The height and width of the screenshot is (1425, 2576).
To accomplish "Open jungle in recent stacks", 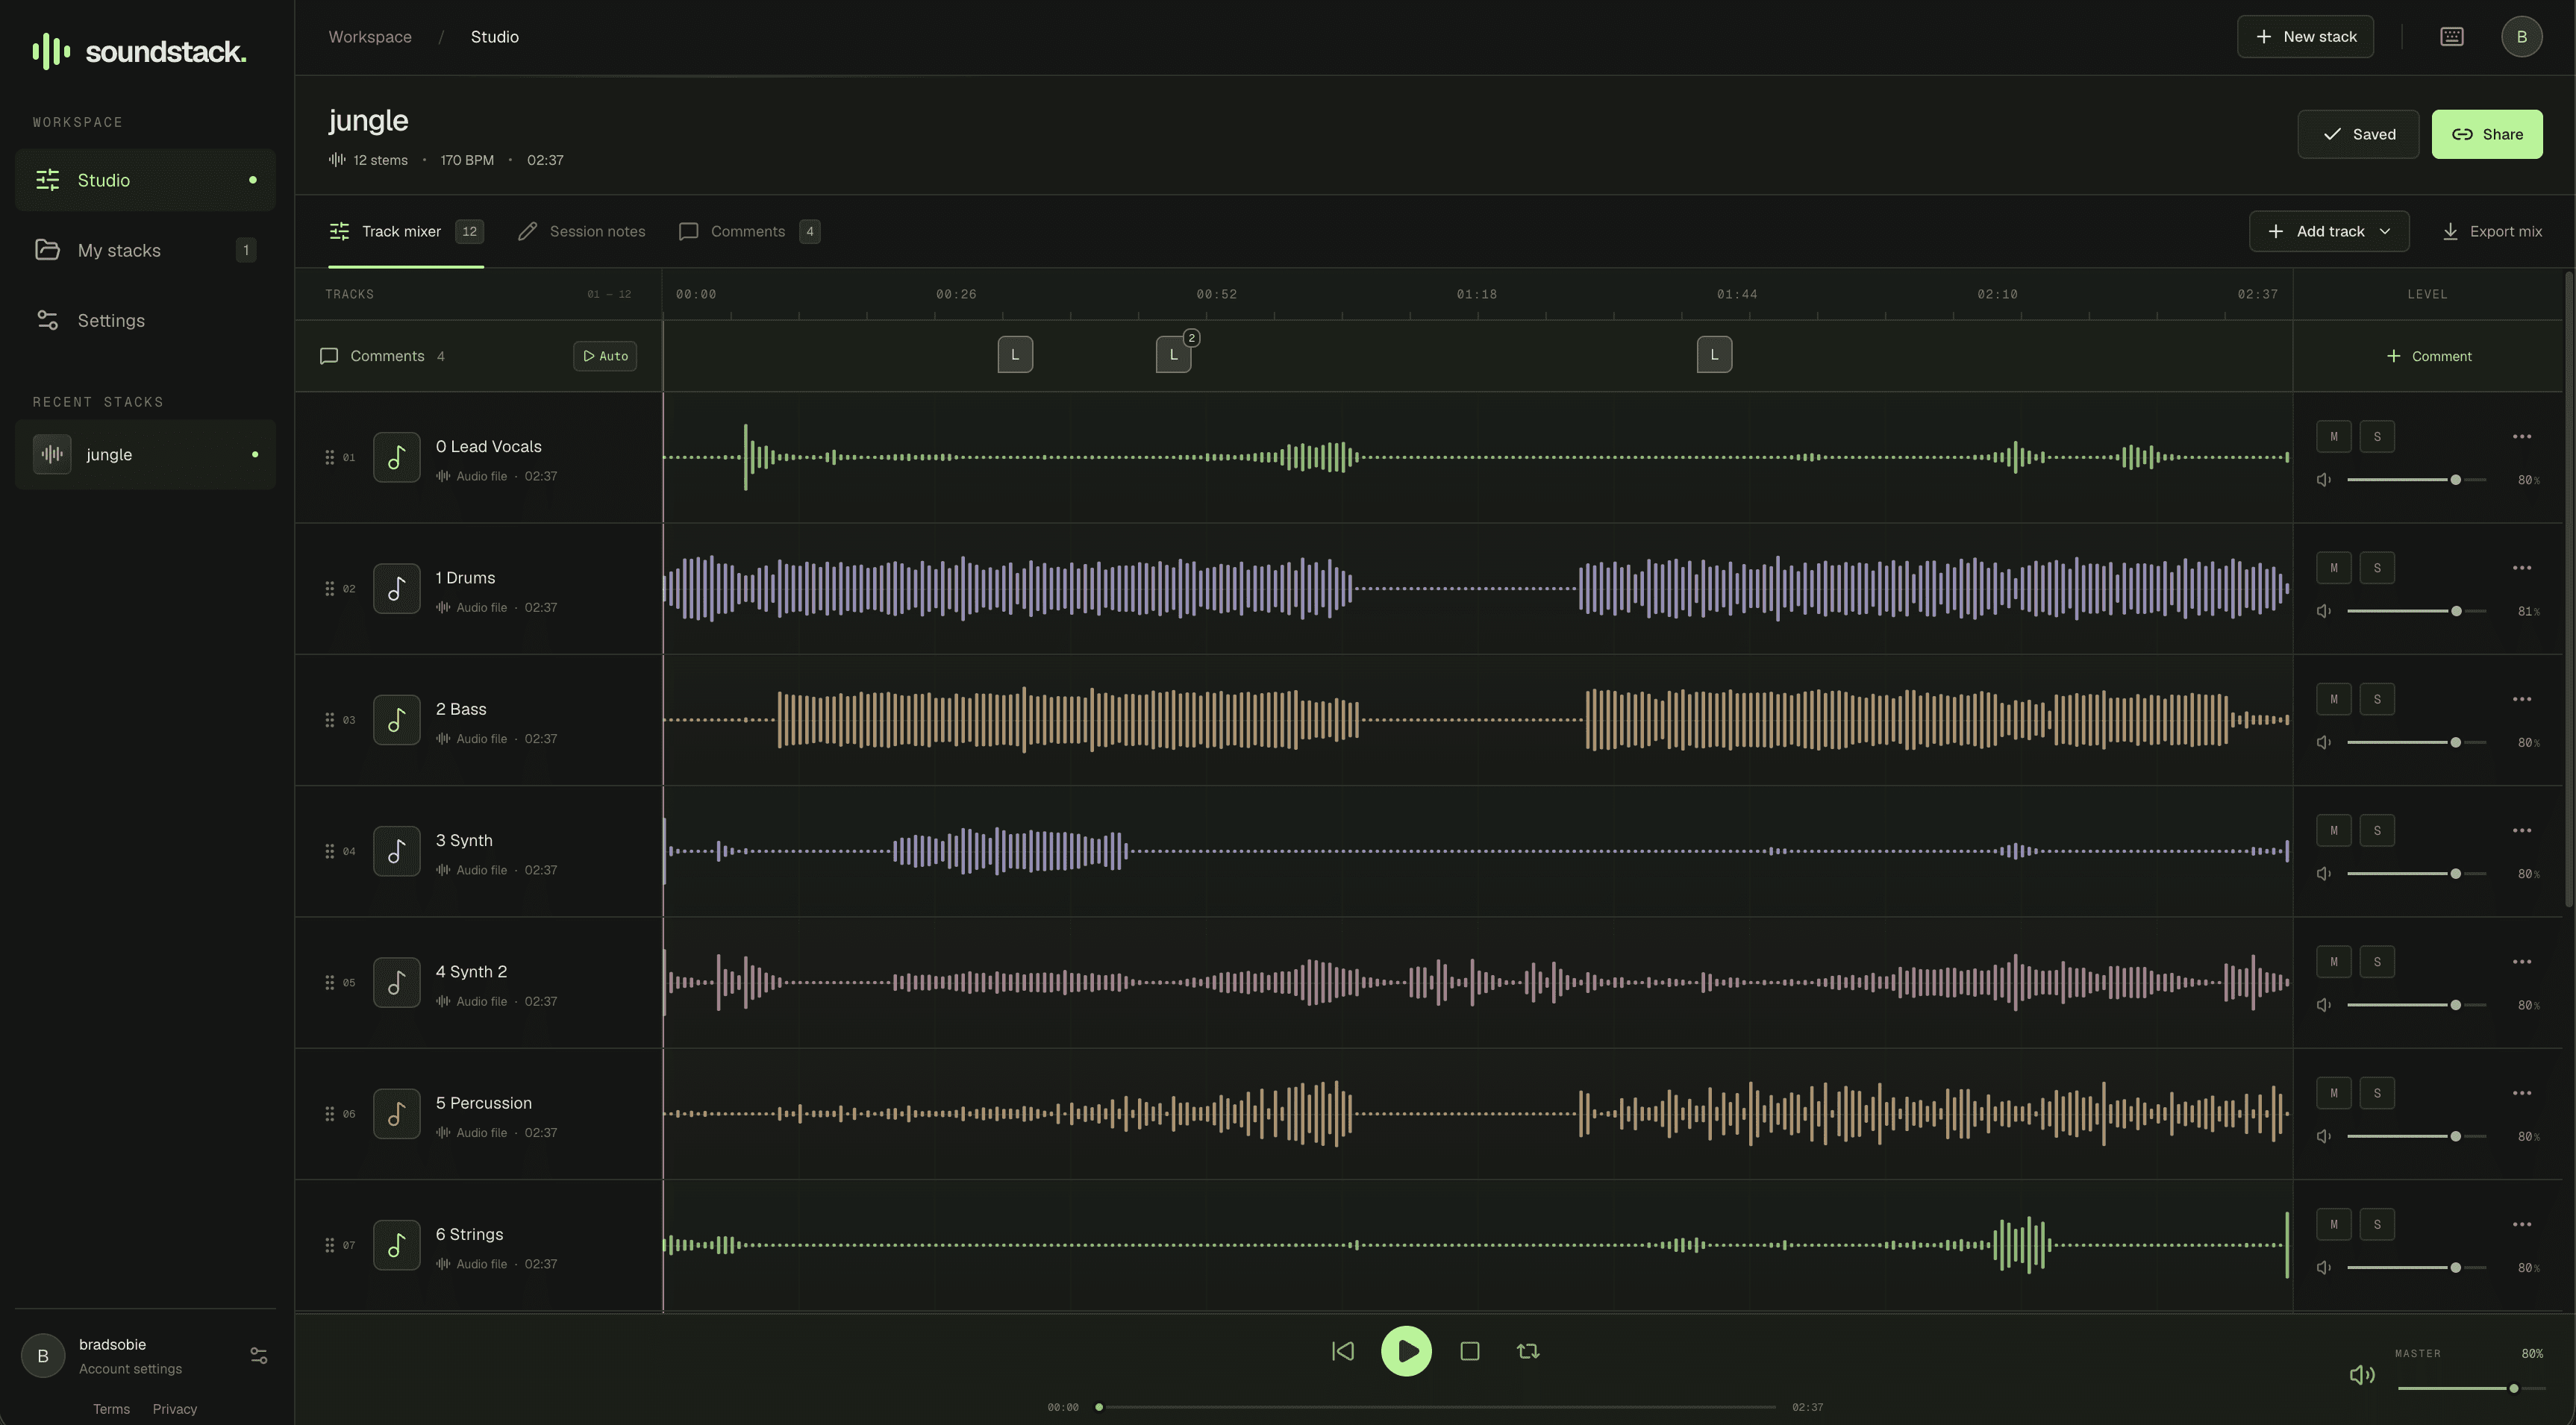I will (145, 454).
